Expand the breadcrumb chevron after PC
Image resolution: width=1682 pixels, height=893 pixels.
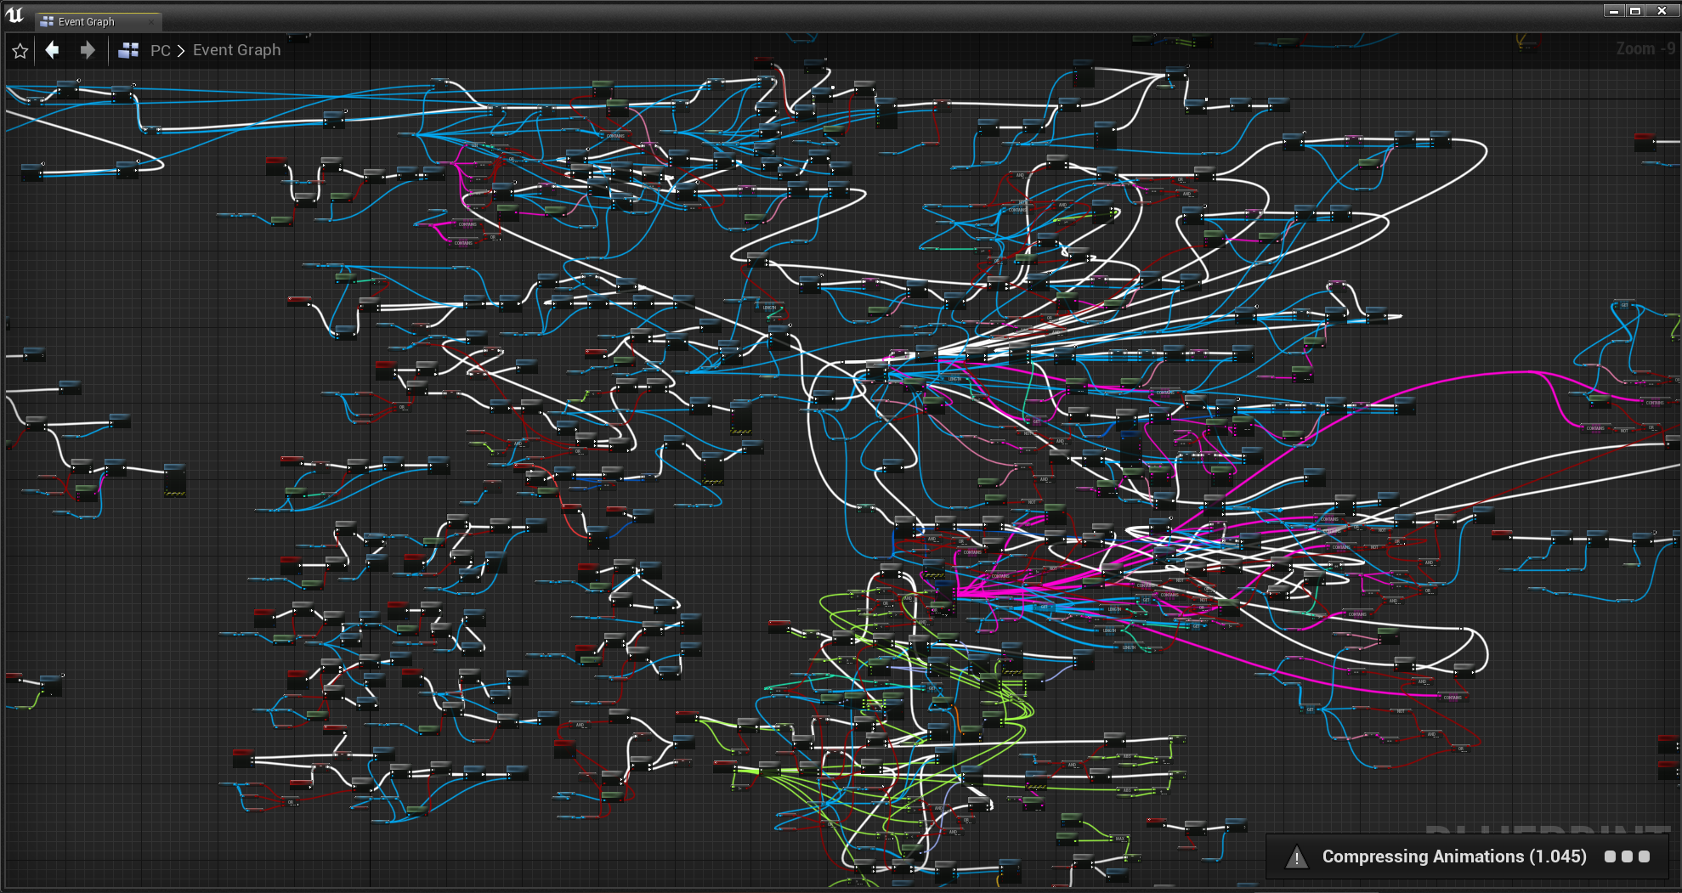coord(181,51)
